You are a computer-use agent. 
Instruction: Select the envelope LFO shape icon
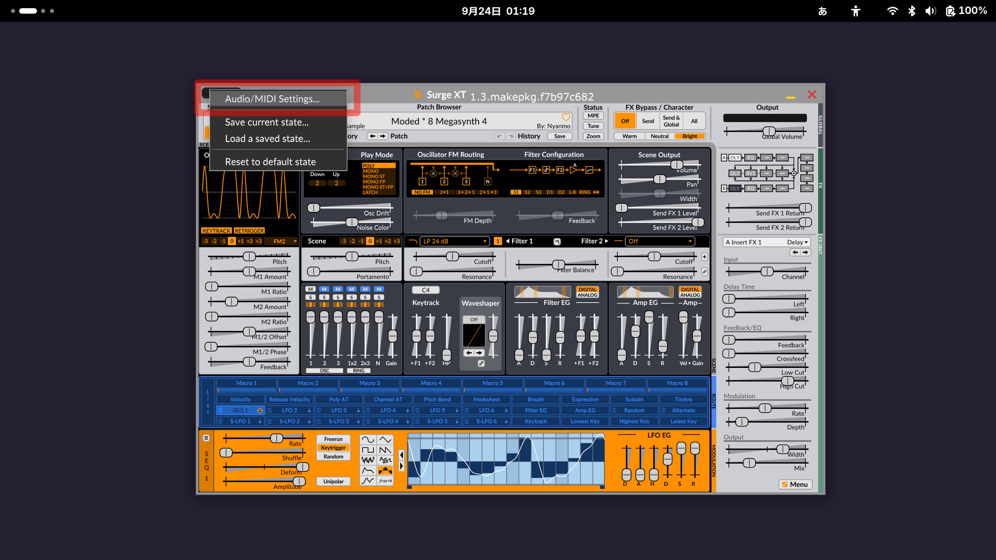(x=368, y=471)
